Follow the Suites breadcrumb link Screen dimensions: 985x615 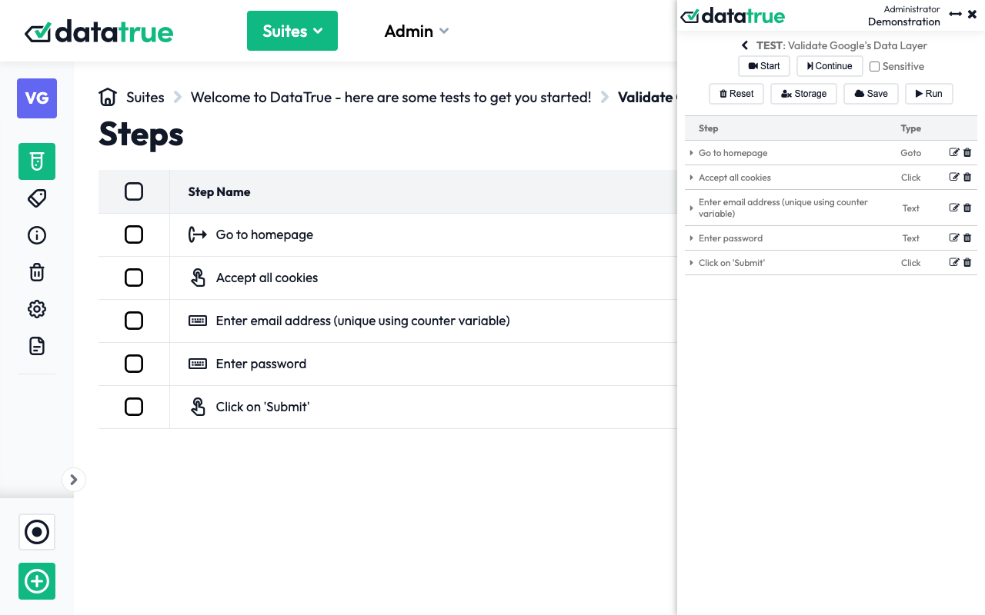coord(145,97)
